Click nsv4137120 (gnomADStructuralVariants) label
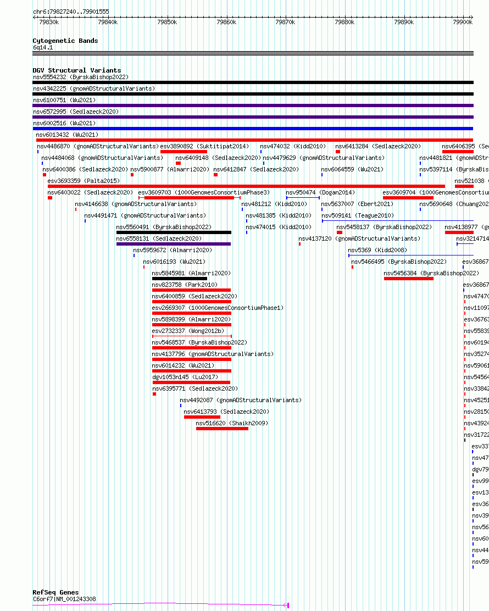The height and width of the screenshot is (611, 489). tap(359, 238)
